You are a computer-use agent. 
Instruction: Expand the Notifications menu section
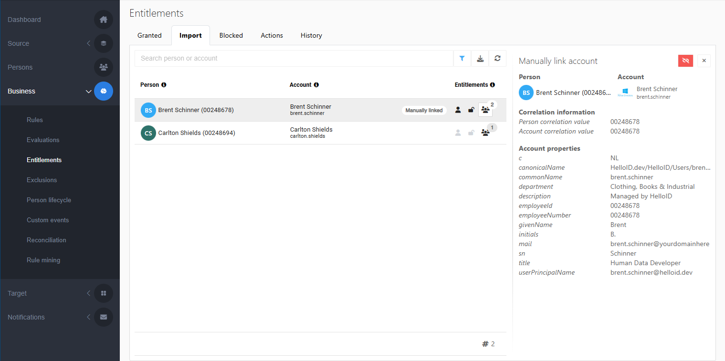tap(88, 317)
